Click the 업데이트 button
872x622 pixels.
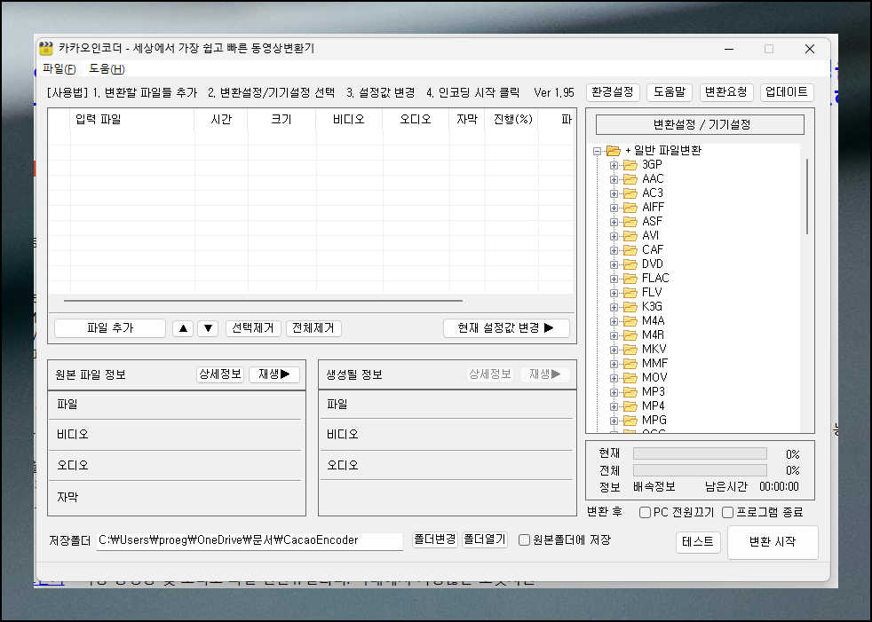(787, 92)
